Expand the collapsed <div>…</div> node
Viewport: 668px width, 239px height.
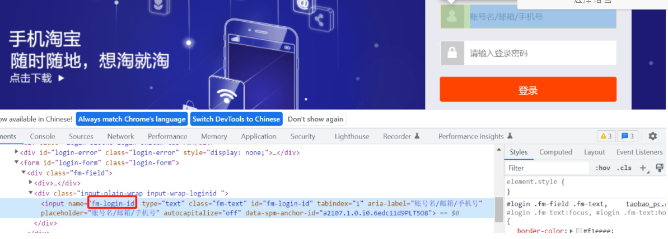click(31, 183)
